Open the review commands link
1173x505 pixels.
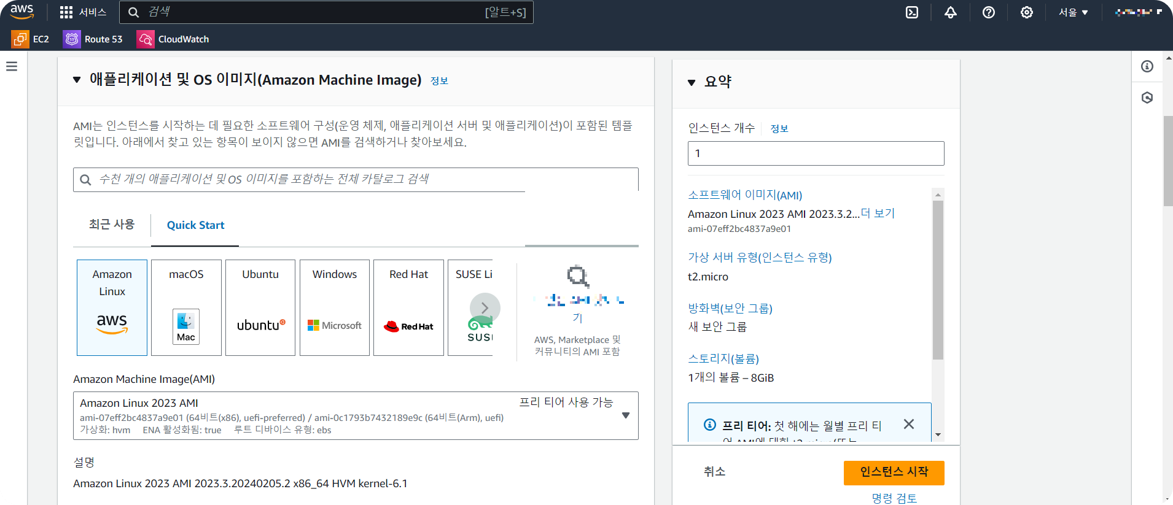click(x=894, y=498)
